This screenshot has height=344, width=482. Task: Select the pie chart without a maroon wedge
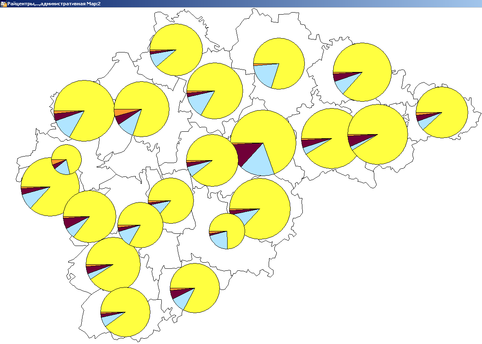tap(279, 64)
